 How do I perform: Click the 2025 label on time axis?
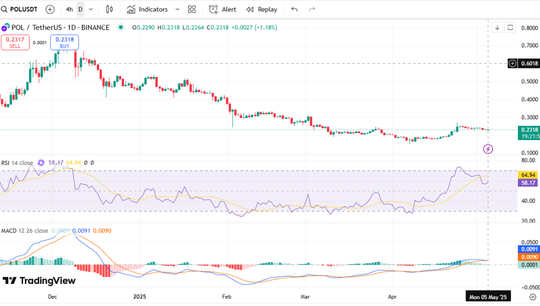click(139, 297)
